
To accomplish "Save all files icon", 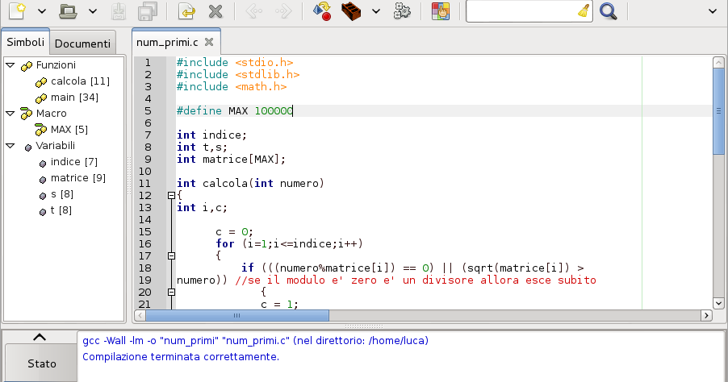I will pos(148,11).
